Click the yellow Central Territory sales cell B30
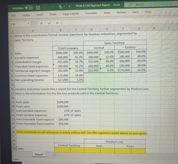The height and width of the screenshot is (164, 178). point(62,150)
